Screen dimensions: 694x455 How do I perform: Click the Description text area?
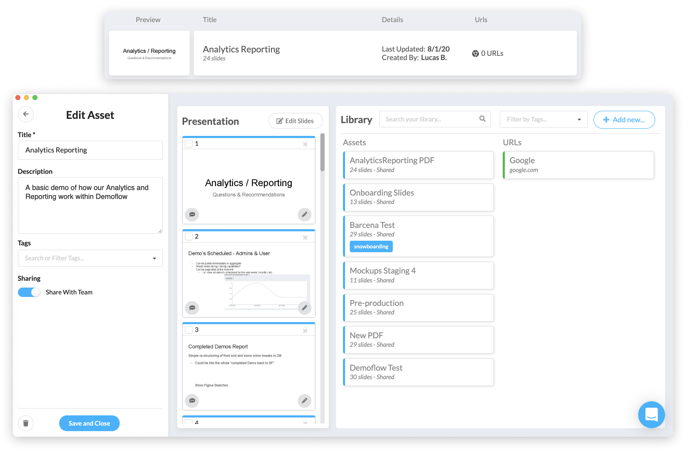click(x=90, y=205)
